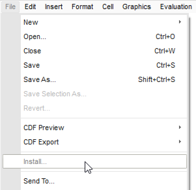
Task: Select the Open... menu entry
Action: pos(35,37)
